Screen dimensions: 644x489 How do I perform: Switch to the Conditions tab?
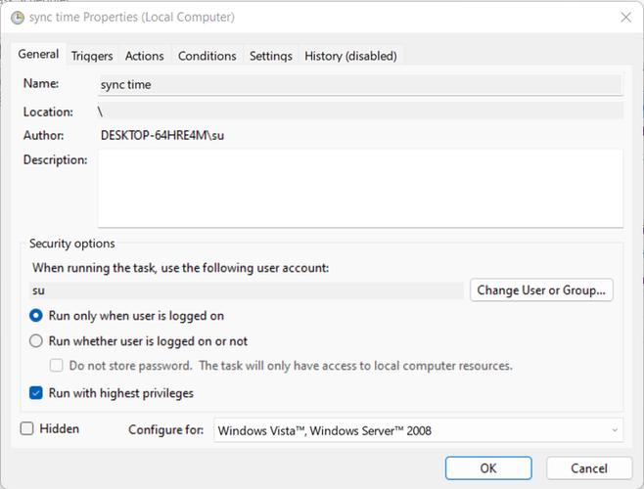[x=207, y=56]
